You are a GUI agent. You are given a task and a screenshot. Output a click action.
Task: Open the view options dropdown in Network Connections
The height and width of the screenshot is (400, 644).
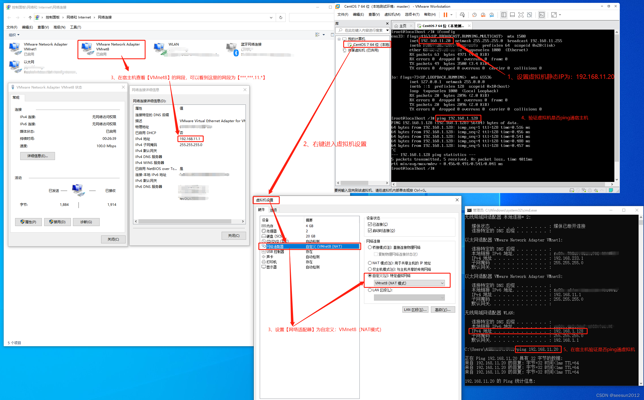coord(324,35)
